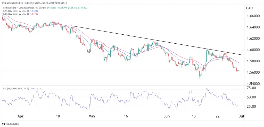Click the 1.56000 price axis label

[253, 72]
